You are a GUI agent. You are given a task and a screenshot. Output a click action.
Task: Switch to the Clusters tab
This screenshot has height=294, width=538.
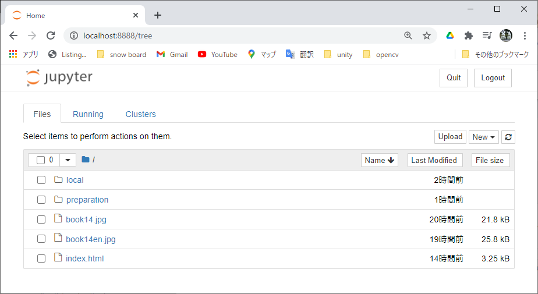pyautogui.click(x=141, y=114)
